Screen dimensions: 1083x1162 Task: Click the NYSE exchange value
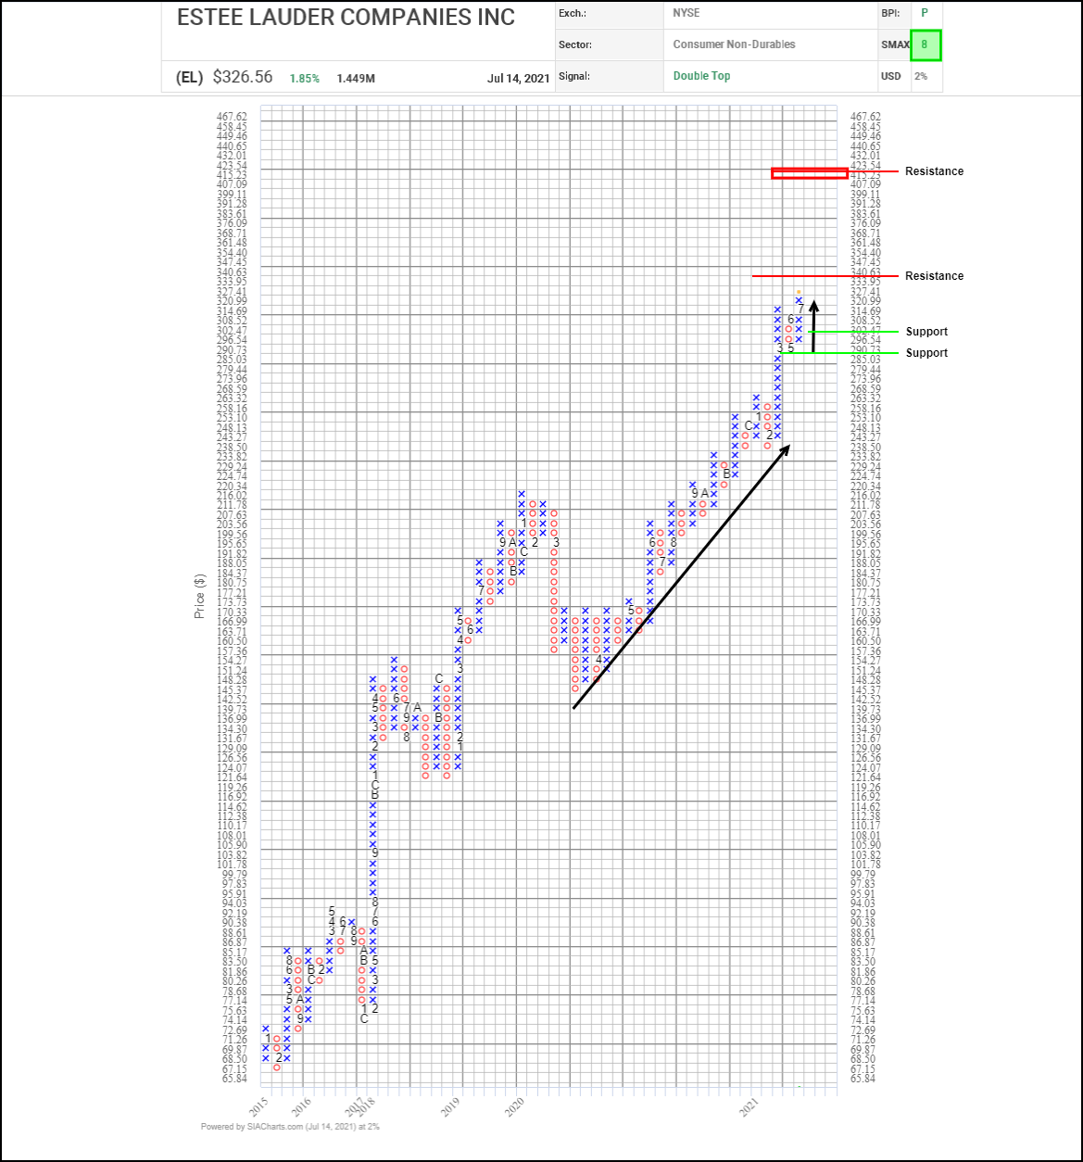[686, 13]
